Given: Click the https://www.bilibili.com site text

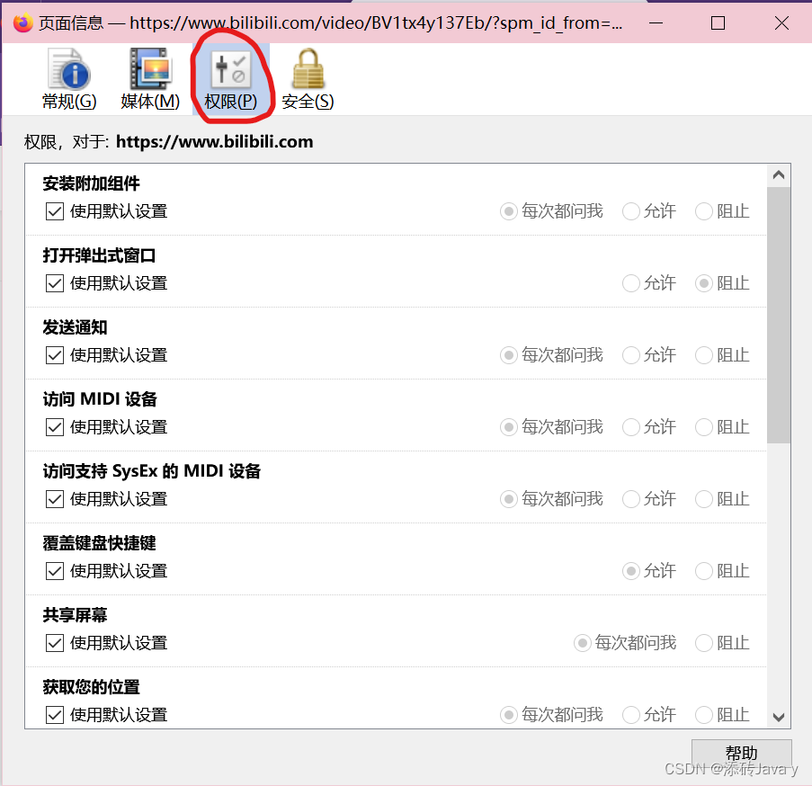Looking at the screenshot, I should (214, 142).
